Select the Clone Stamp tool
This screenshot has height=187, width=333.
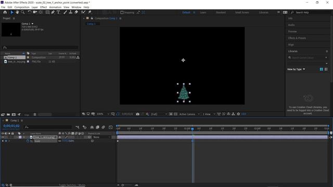(71, 12)
